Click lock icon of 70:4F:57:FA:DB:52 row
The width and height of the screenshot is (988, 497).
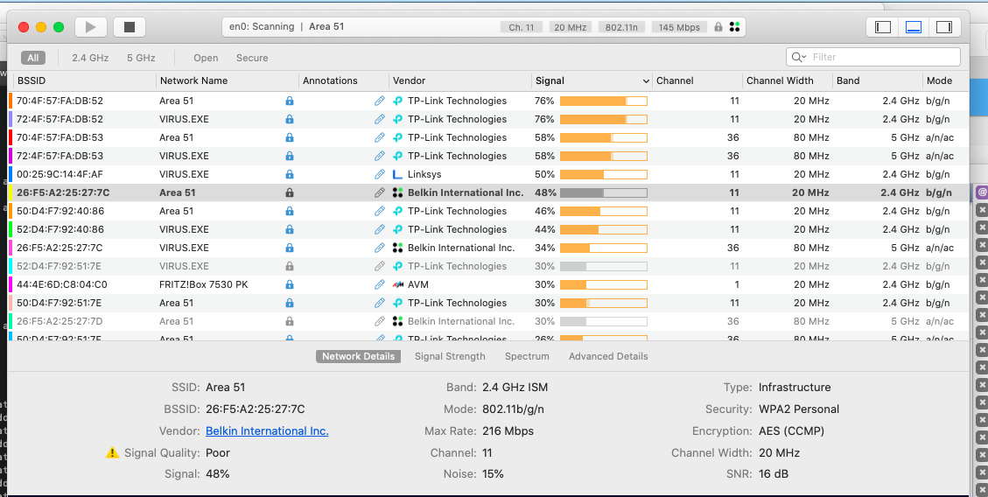289,101
